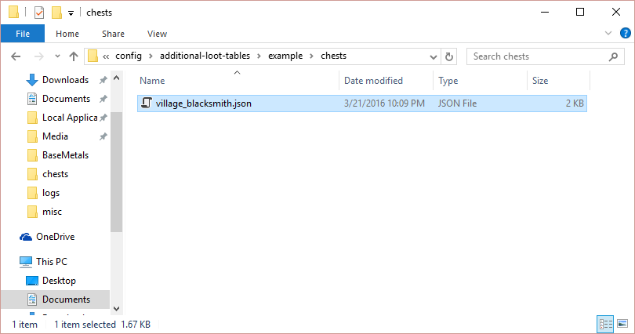635x334 pixels.
Task: Open the address bar history dropdown
Action: click(x=434, y=56)
